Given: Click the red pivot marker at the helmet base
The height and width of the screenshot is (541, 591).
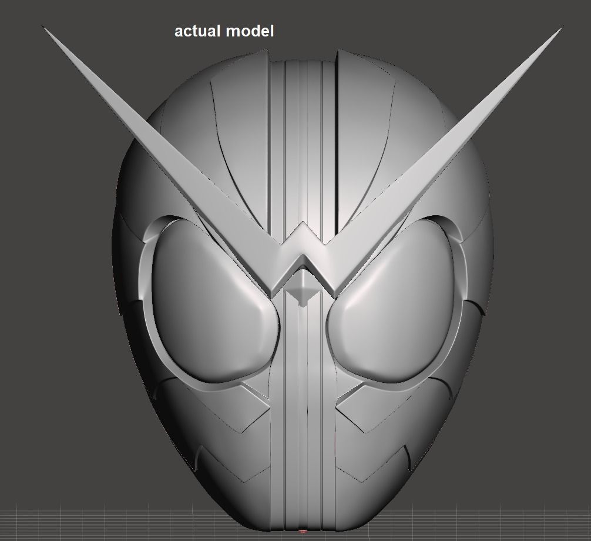Looking at the screenshot, I should (302, 532).
